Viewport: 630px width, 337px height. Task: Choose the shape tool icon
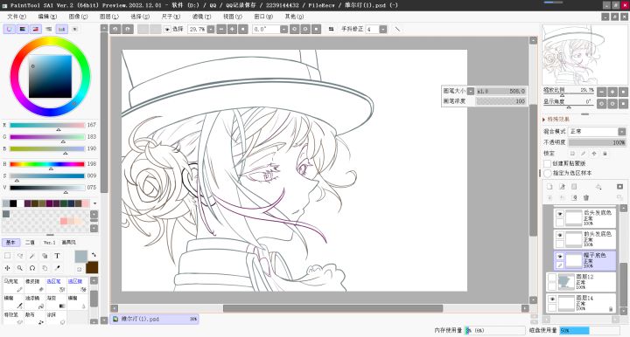coord(45,256)
